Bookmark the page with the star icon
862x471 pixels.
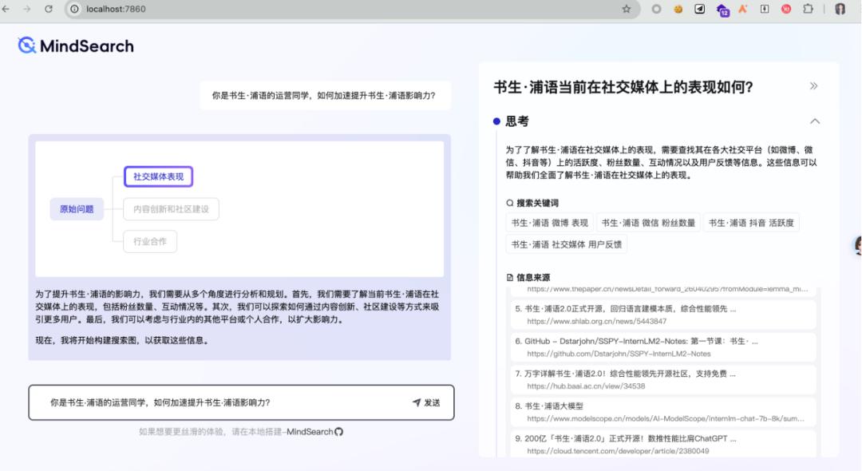click(627, 9)
